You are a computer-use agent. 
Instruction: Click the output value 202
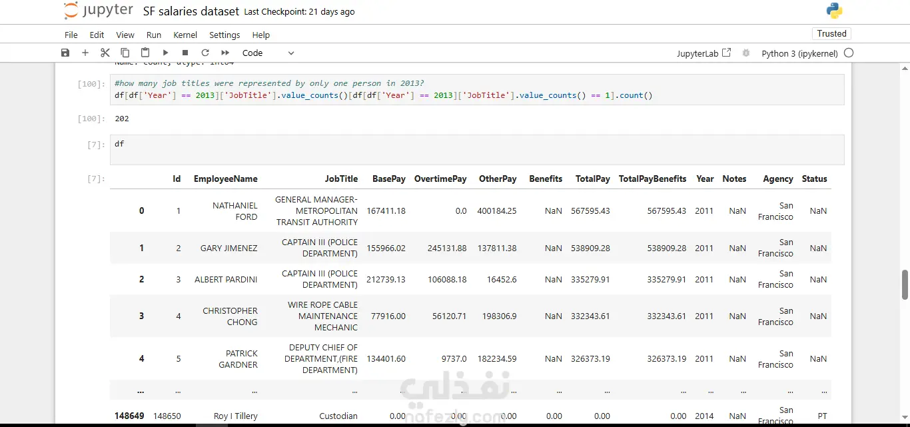click(x=122, y=119)
